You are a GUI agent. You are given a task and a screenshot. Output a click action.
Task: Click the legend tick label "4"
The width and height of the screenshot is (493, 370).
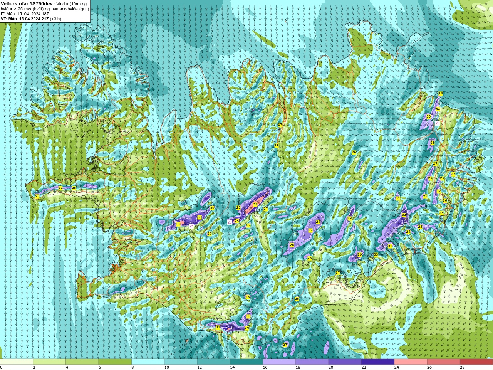(67, 367)
